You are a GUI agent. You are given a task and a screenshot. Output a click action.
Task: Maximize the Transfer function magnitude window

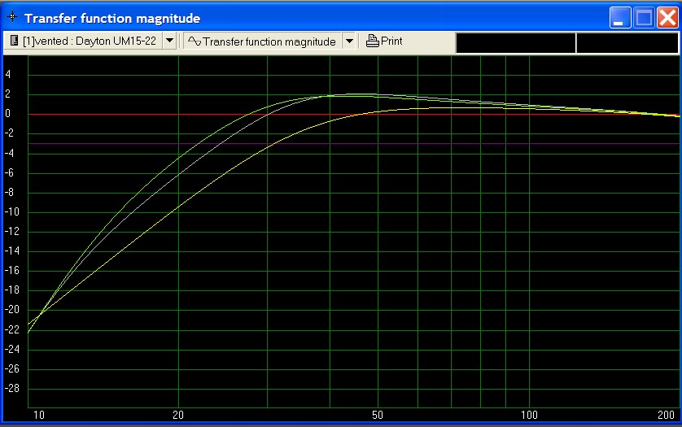pyautogui.click(x=645, y=18)
